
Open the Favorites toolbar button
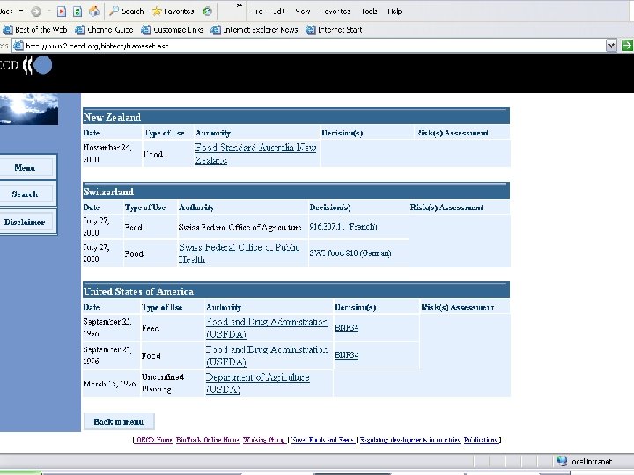[173, 11]
